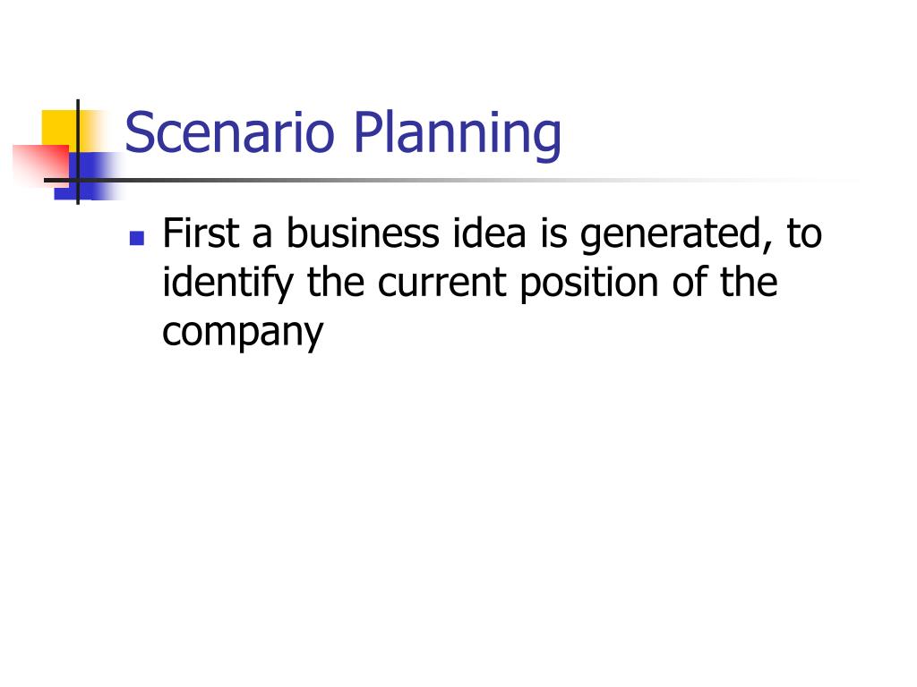Click the word "is" before "generated"

point(553,233)
